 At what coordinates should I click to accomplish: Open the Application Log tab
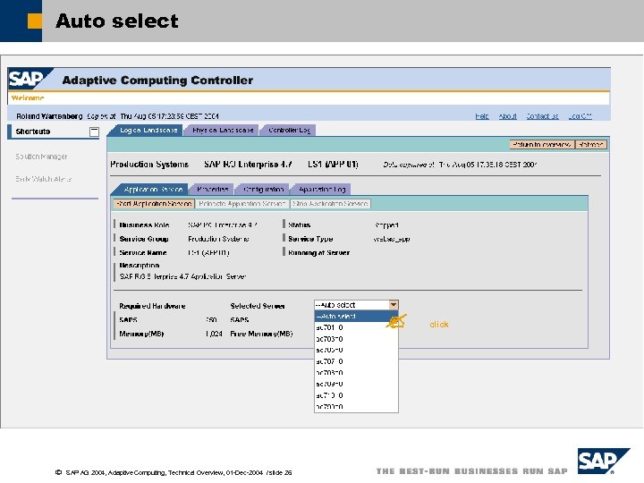coord(322,190)
